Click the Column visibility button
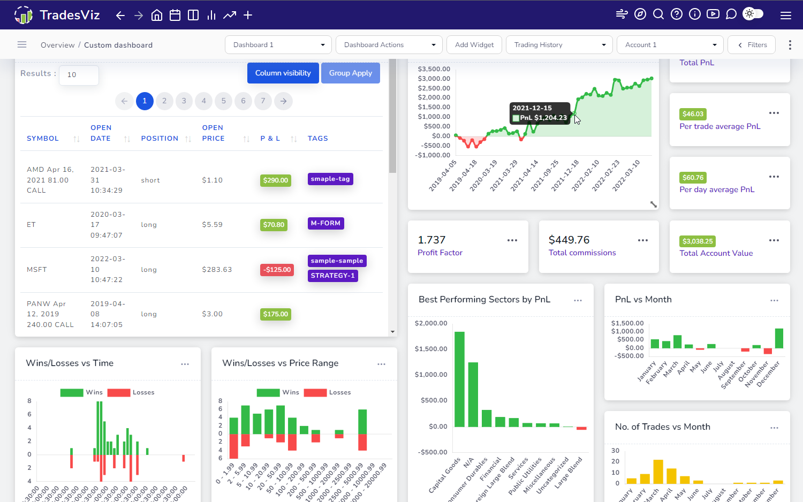The height and width of the screenshot is (502, 803). (x=283, y=73)
